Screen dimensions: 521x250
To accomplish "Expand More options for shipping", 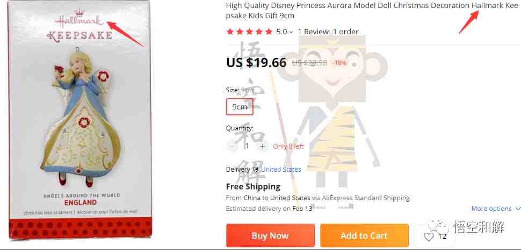I will point(496,209).
